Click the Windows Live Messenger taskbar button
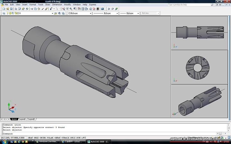 (x=47, y=141)
